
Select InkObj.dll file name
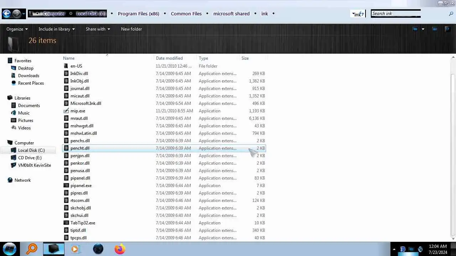pos(79,81)
